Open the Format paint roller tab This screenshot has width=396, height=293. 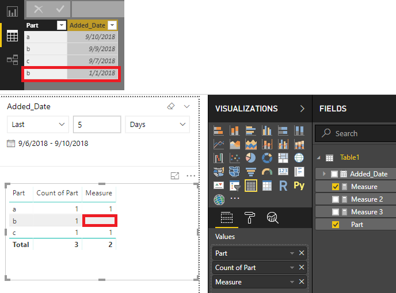coord(250,217)
